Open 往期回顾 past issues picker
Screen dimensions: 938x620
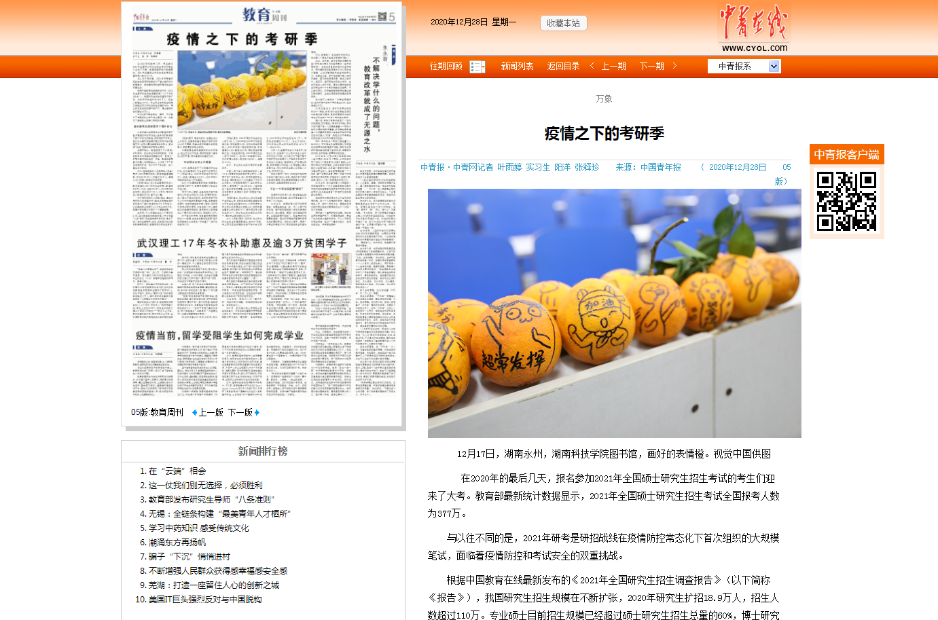click(x=446, y=67)
